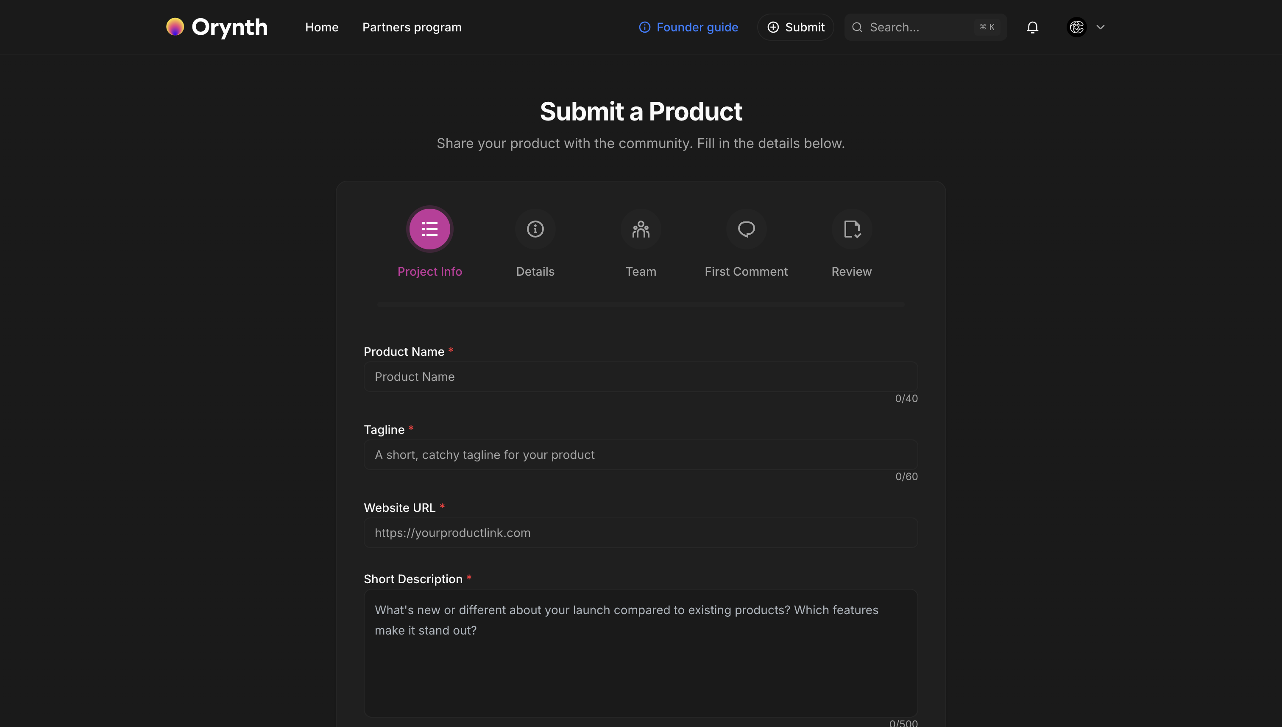This screenshot has height=727, width=1282.
Task: Click the Short Description text area
Action: click(x=640, y=653)
